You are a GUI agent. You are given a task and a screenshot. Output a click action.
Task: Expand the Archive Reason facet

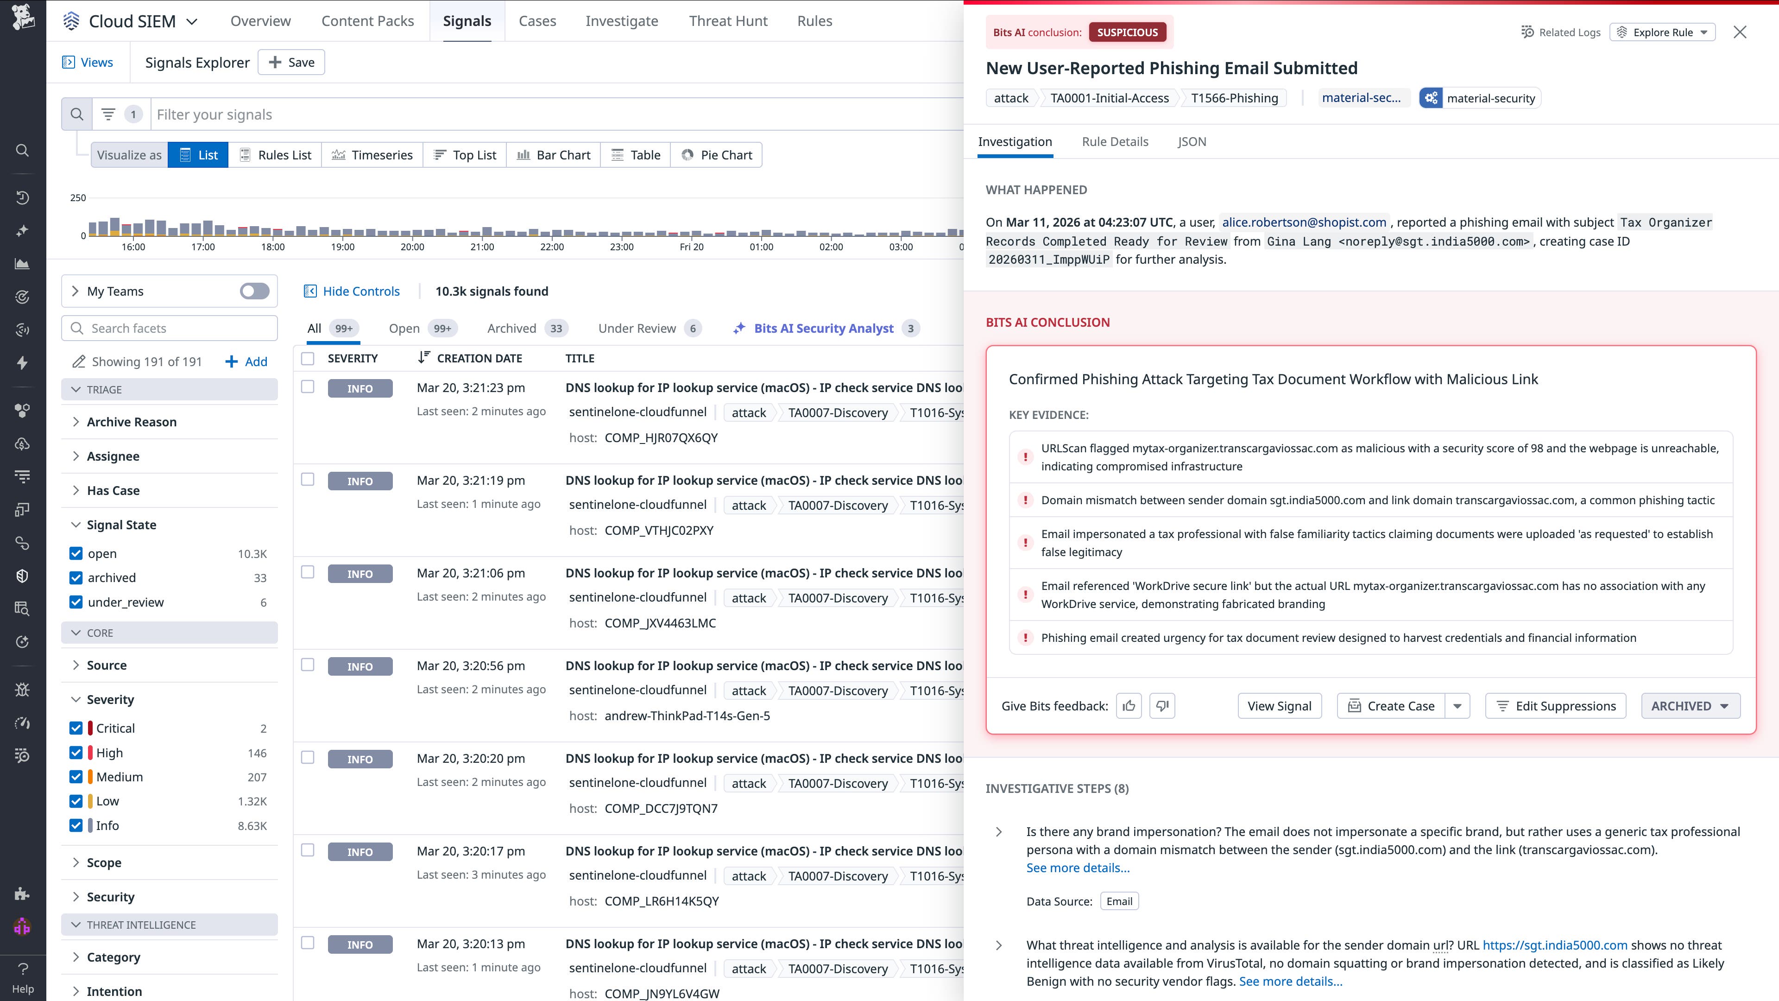(x=76, y=421)
